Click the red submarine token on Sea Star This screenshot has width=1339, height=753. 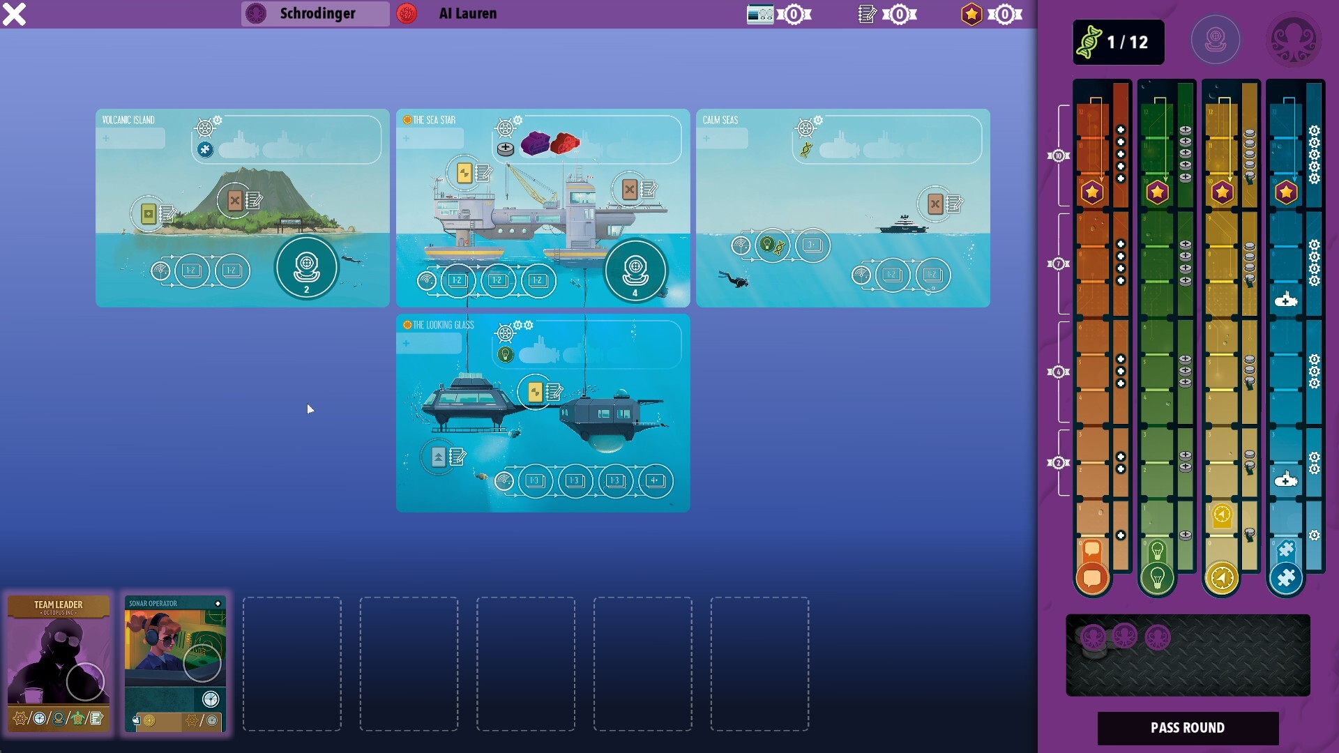point(565,144)
